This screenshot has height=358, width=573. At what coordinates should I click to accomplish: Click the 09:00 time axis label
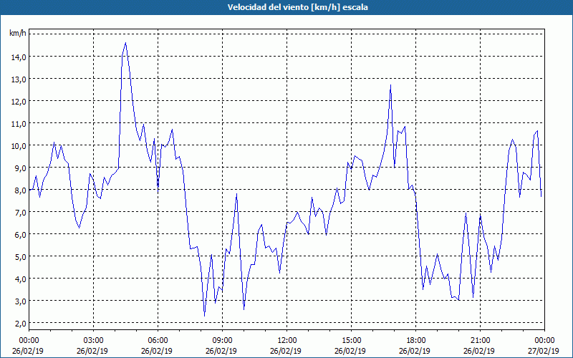[222, 341]
